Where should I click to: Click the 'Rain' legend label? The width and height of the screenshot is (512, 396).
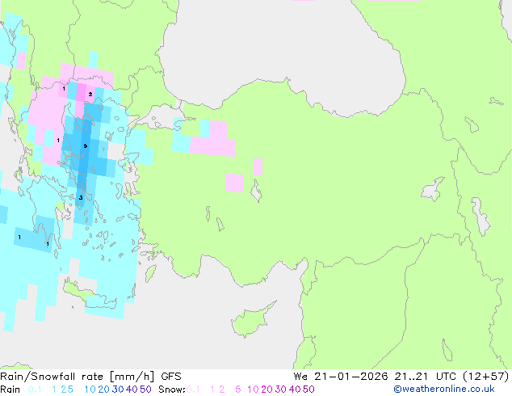[x=10, y=390]
